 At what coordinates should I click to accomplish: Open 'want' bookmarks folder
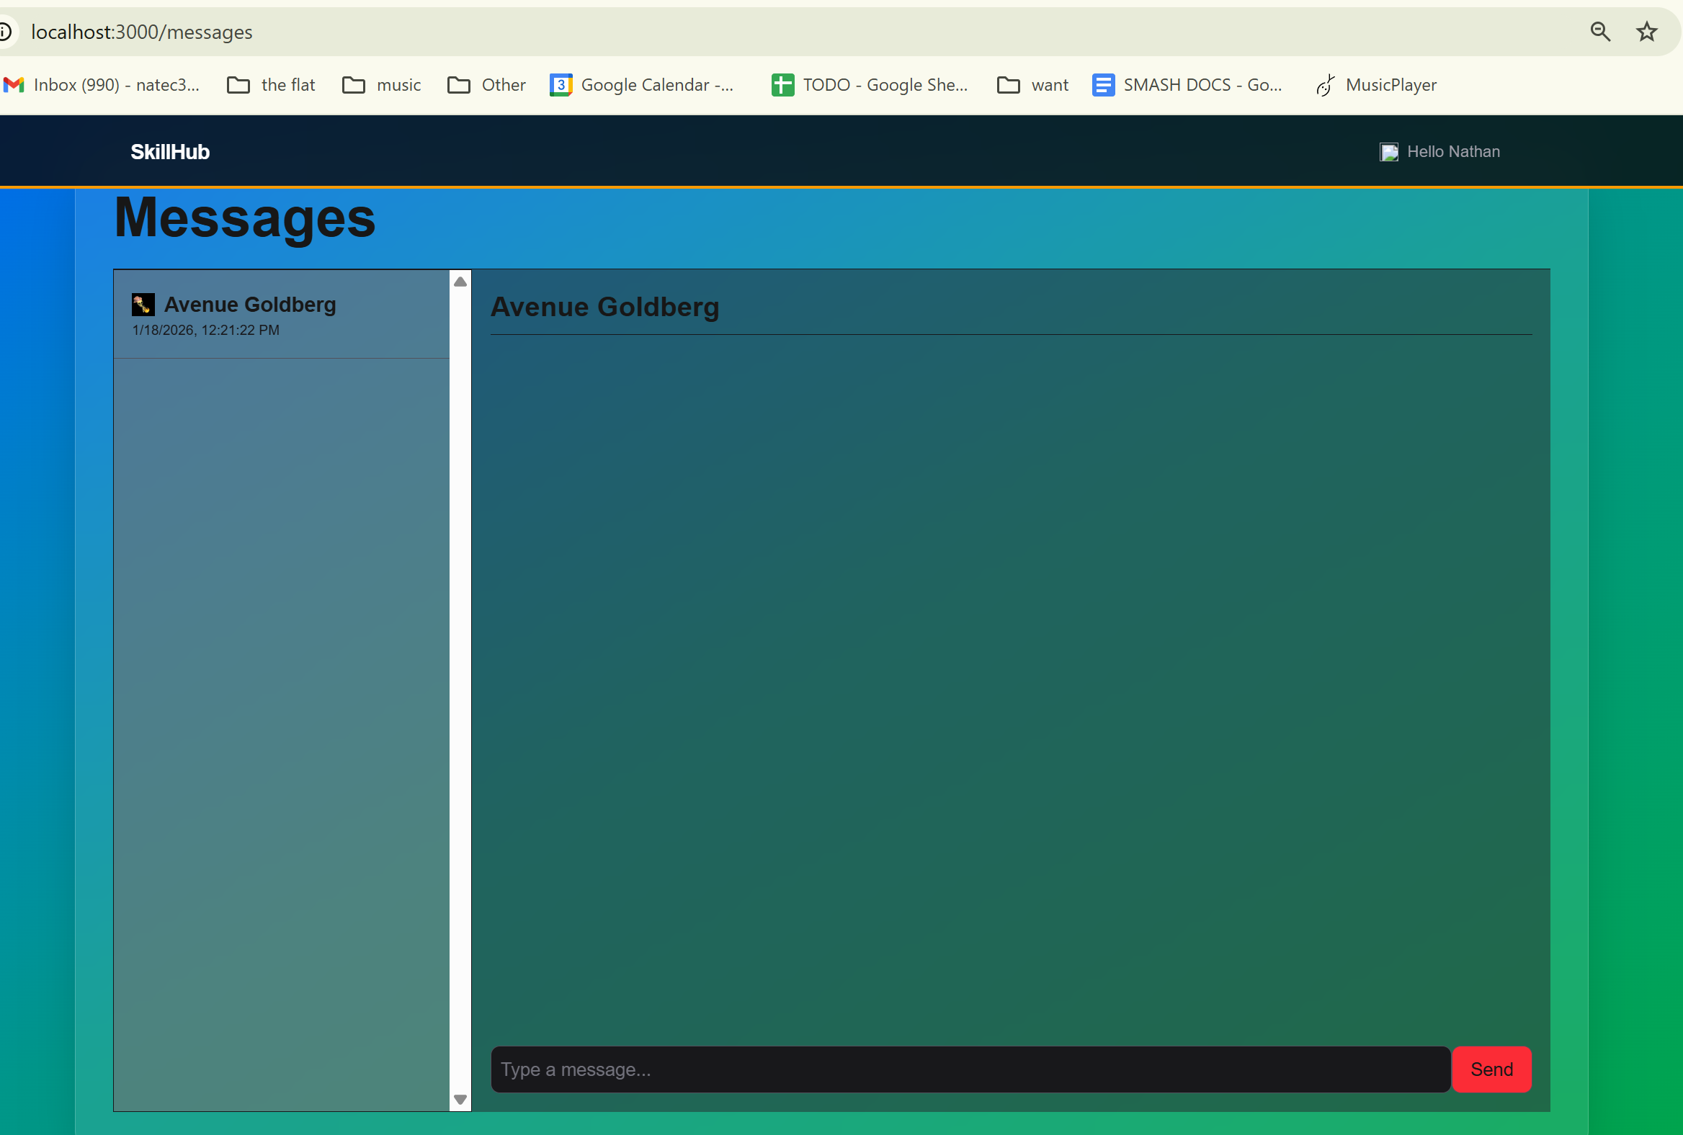1032,86
